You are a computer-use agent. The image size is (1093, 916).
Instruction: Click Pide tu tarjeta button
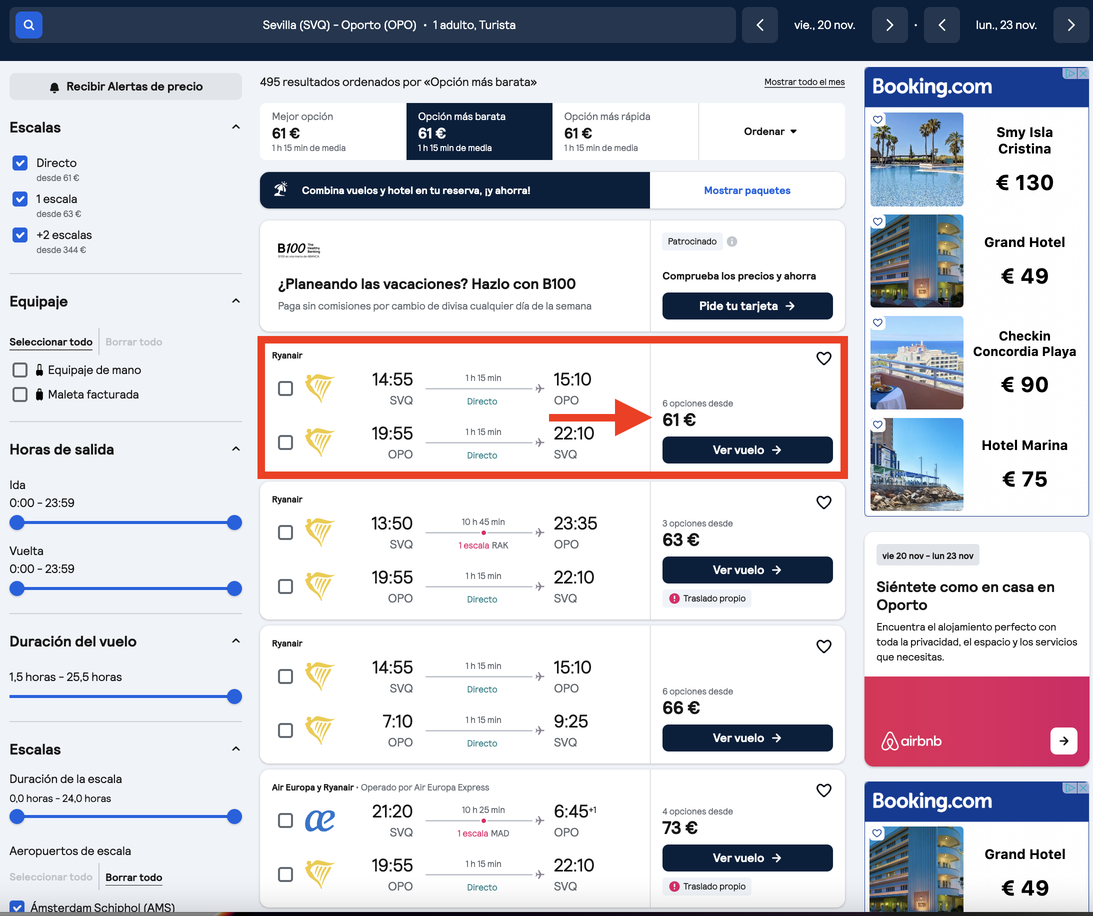tap(747, 306)
